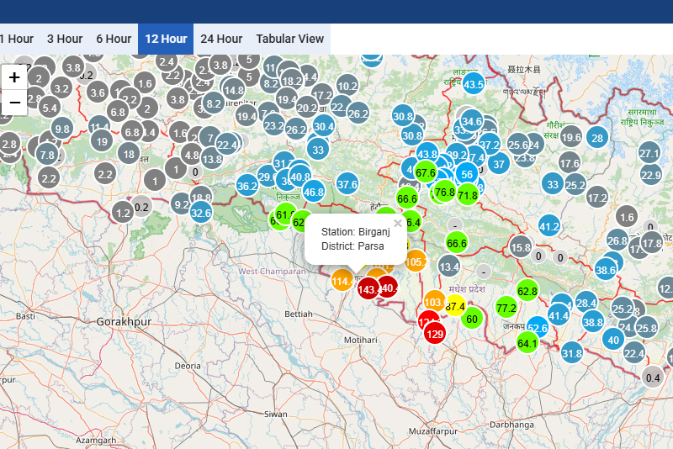Close the Birganj station popup
This screenshot has height=449, width=673.
point(398,224)
